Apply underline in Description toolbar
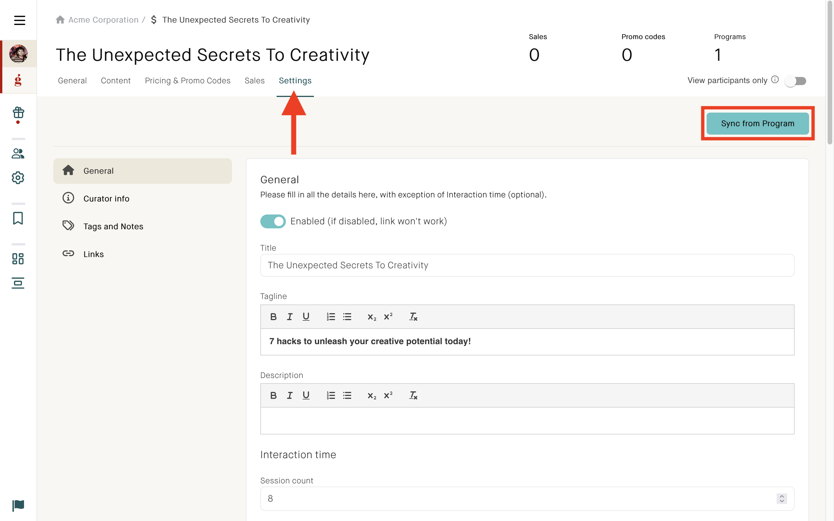The width and height of the screenshot is (834, 521). pos(306,396)
